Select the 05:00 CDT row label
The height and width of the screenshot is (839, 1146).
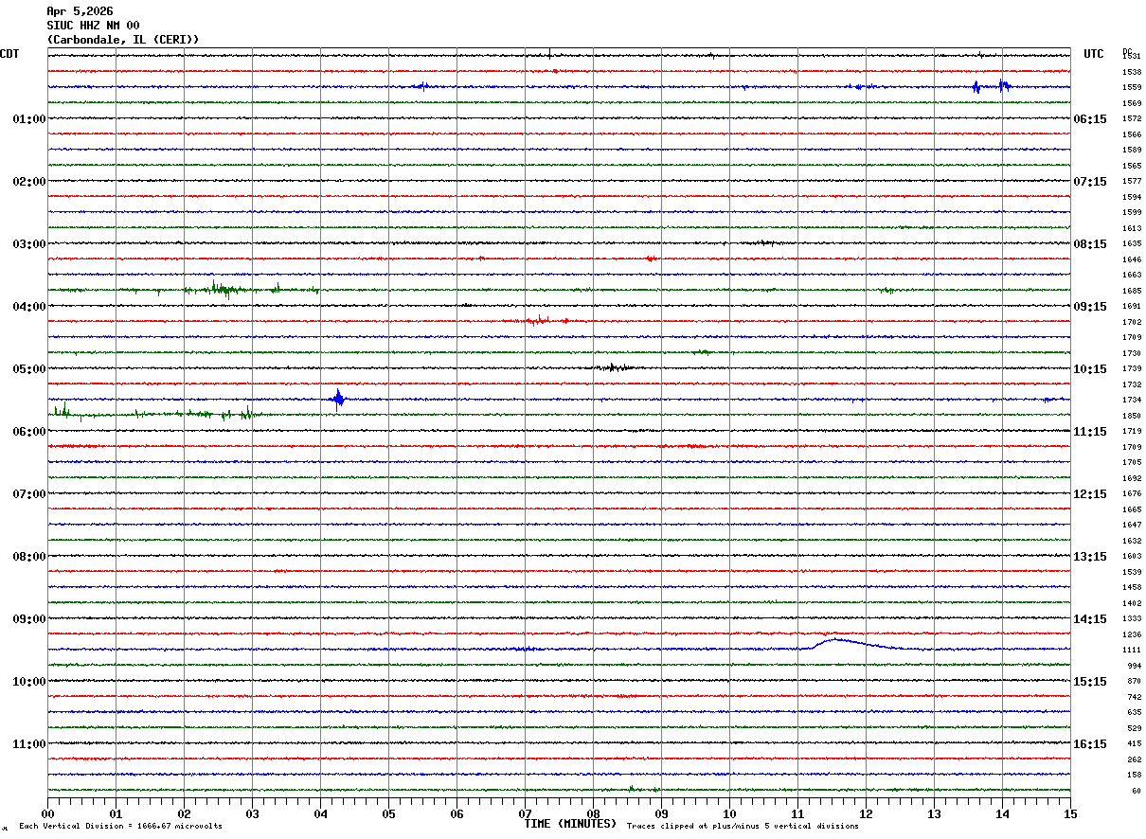tap(29, 369)
